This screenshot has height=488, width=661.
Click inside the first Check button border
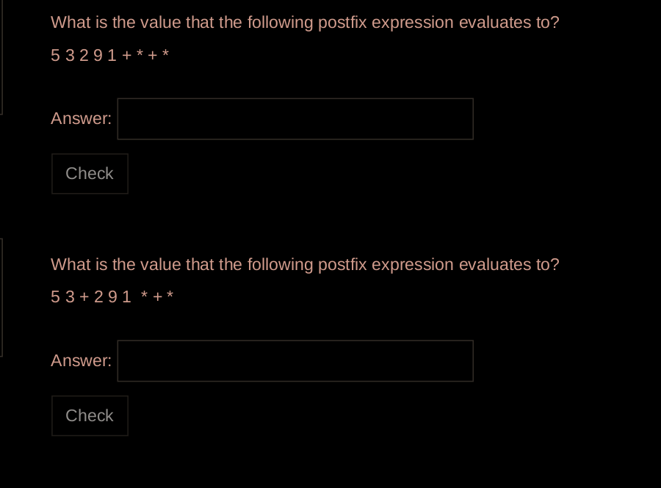90,174
